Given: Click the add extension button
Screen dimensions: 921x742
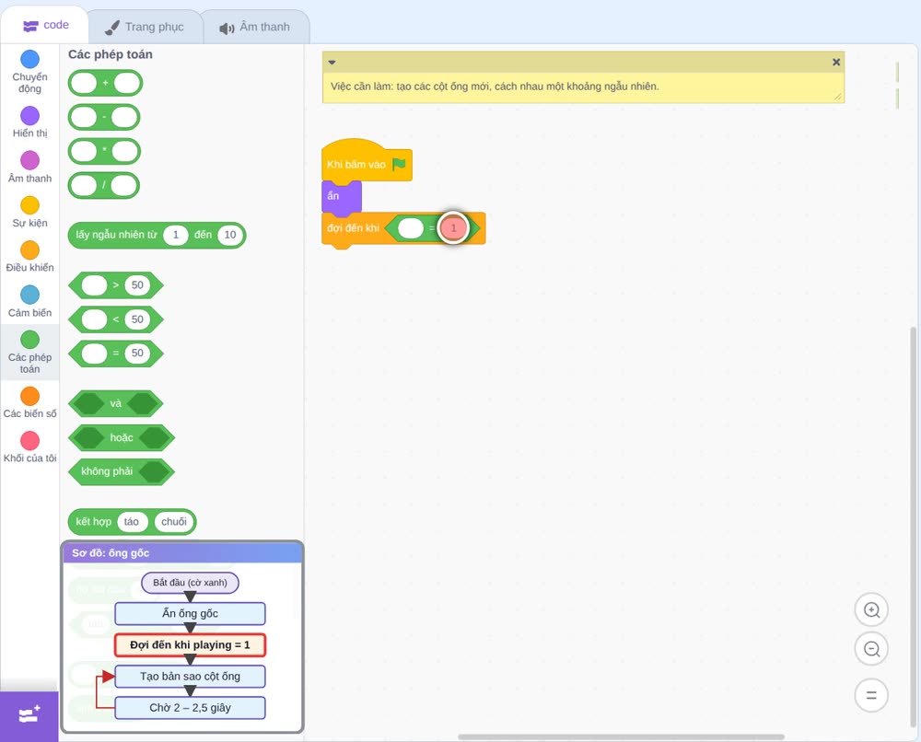Looking at the screenshot, I should pos(29,716).
